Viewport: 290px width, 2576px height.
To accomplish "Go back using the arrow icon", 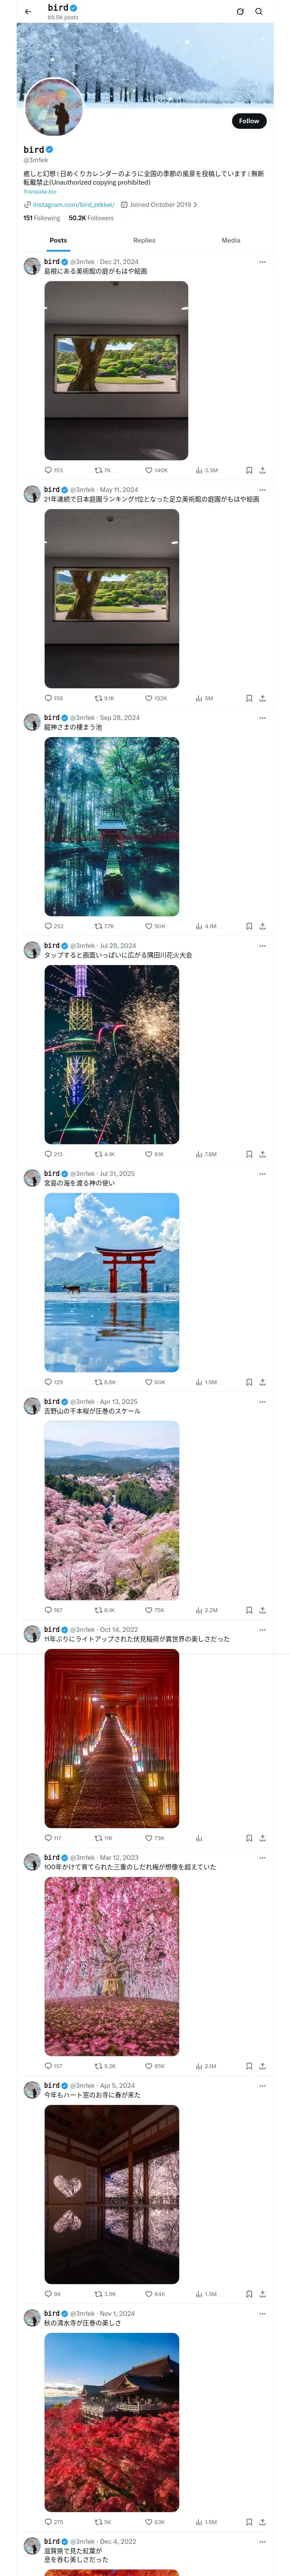I will [28, 12].
